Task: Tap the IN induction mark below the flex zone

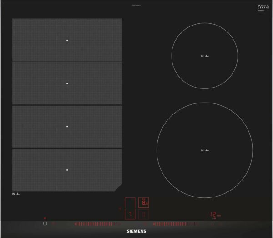Action: (x=16, y=194)
